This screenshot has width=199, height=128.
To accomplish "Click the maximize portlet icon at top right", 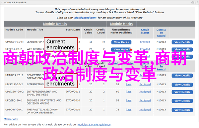I will click(x=197, y=2).
